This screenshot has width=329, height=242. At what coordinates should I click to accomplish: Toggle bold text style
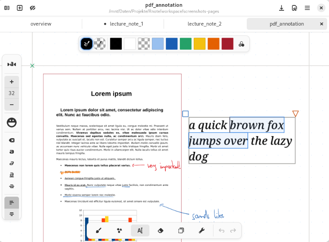click(x=12, y=152)
